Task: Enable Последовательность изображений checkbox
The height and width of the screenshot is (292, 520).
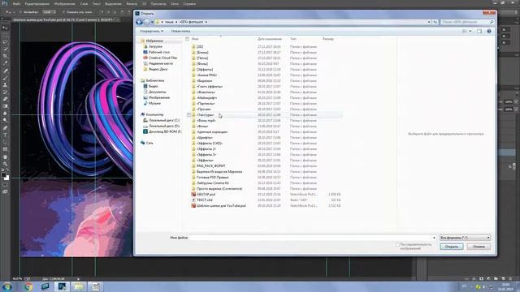Action: 397,245
